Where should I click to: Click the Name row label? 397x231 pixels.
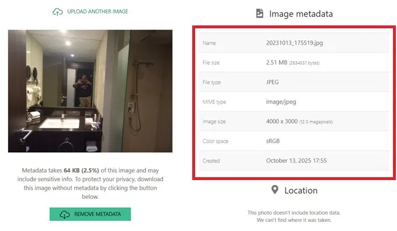click(209, 43)
